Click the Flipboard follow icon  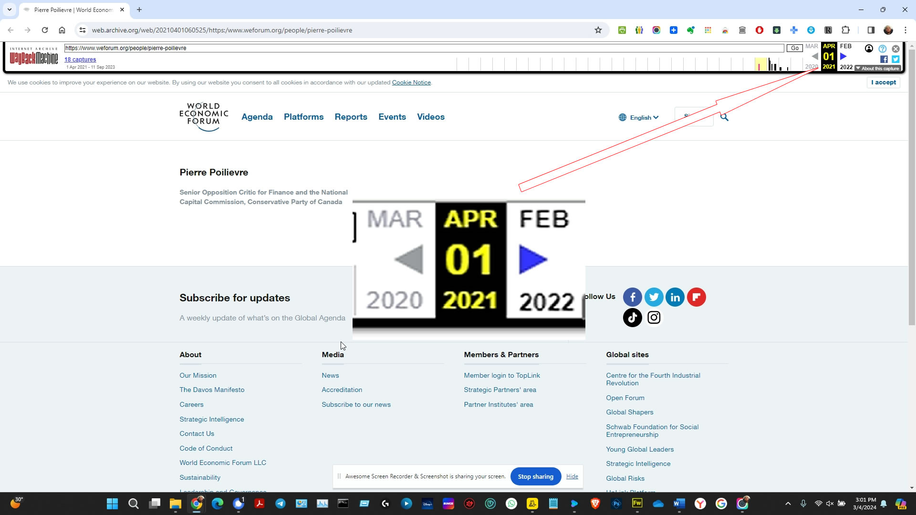[x=696, y=298]
